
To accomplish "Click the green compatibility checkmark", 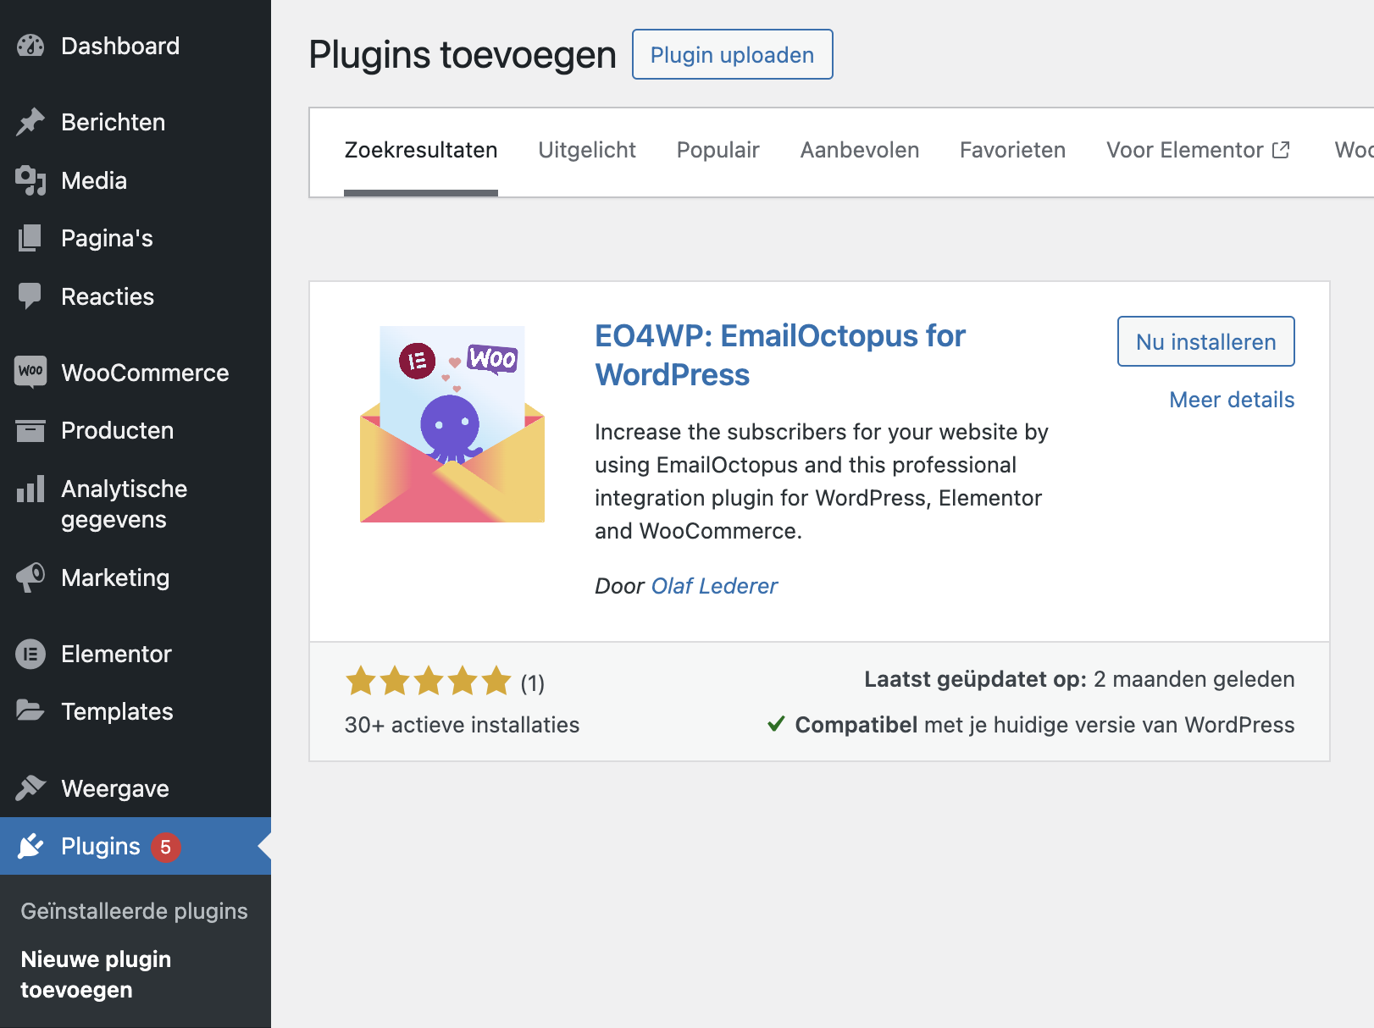I will [776, 724].
